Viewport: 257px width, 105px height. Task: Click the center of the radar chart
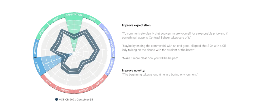pyautogui.click(x=74, y=53)
